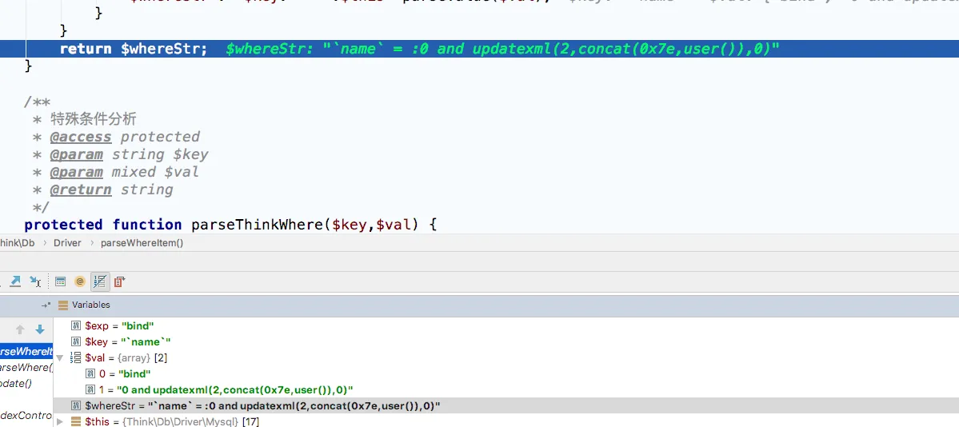Select the $whereStr variable row
This screenshot has height=427, width=959.
(x=256, y=405)
